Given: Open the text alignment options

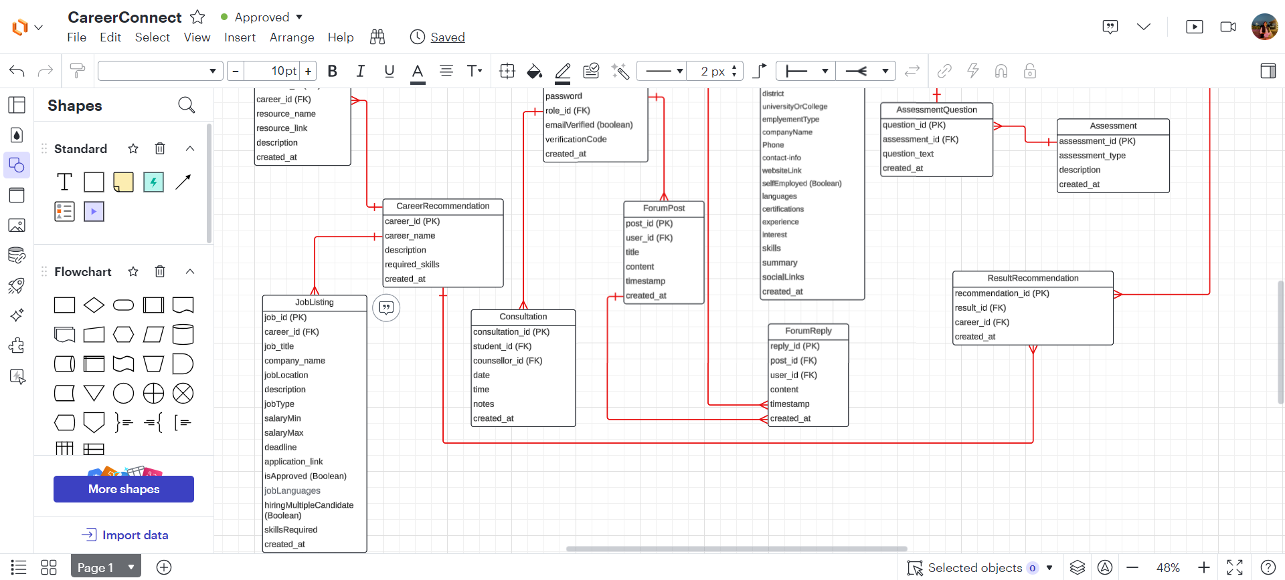Looking at the screenshot, I should pyautogui.click(x=446, y=71).
